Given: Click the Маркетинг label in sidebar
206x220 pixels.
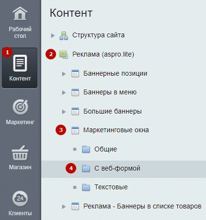Looking at the screenshot, I should (20, 122).
